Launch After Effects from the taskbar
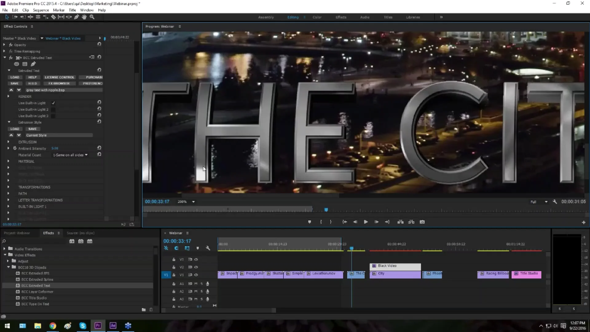The width and height of the screenshot is (590, 332). 113,326
